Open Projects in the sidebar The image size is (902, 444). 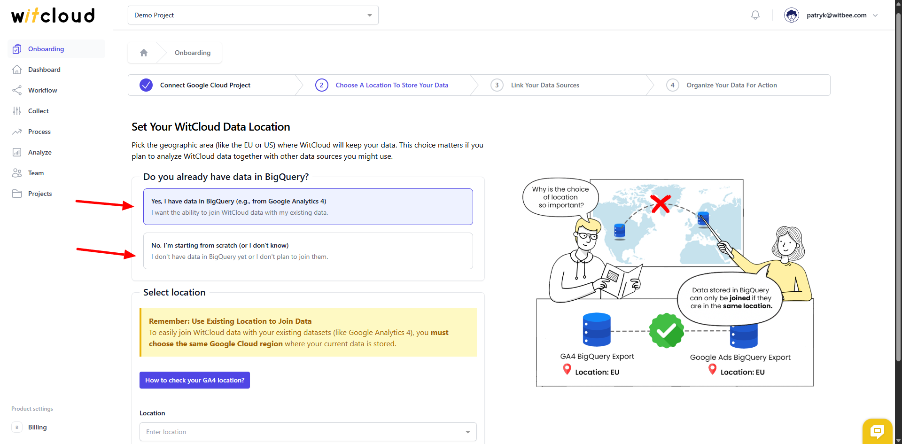[x=56, y=194]
